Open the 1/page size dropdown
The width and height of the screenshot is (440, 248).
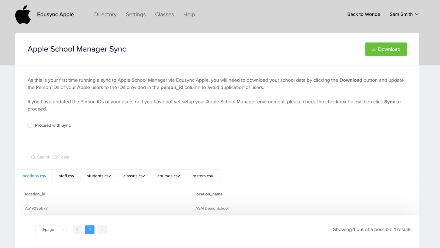coord(51,230)
